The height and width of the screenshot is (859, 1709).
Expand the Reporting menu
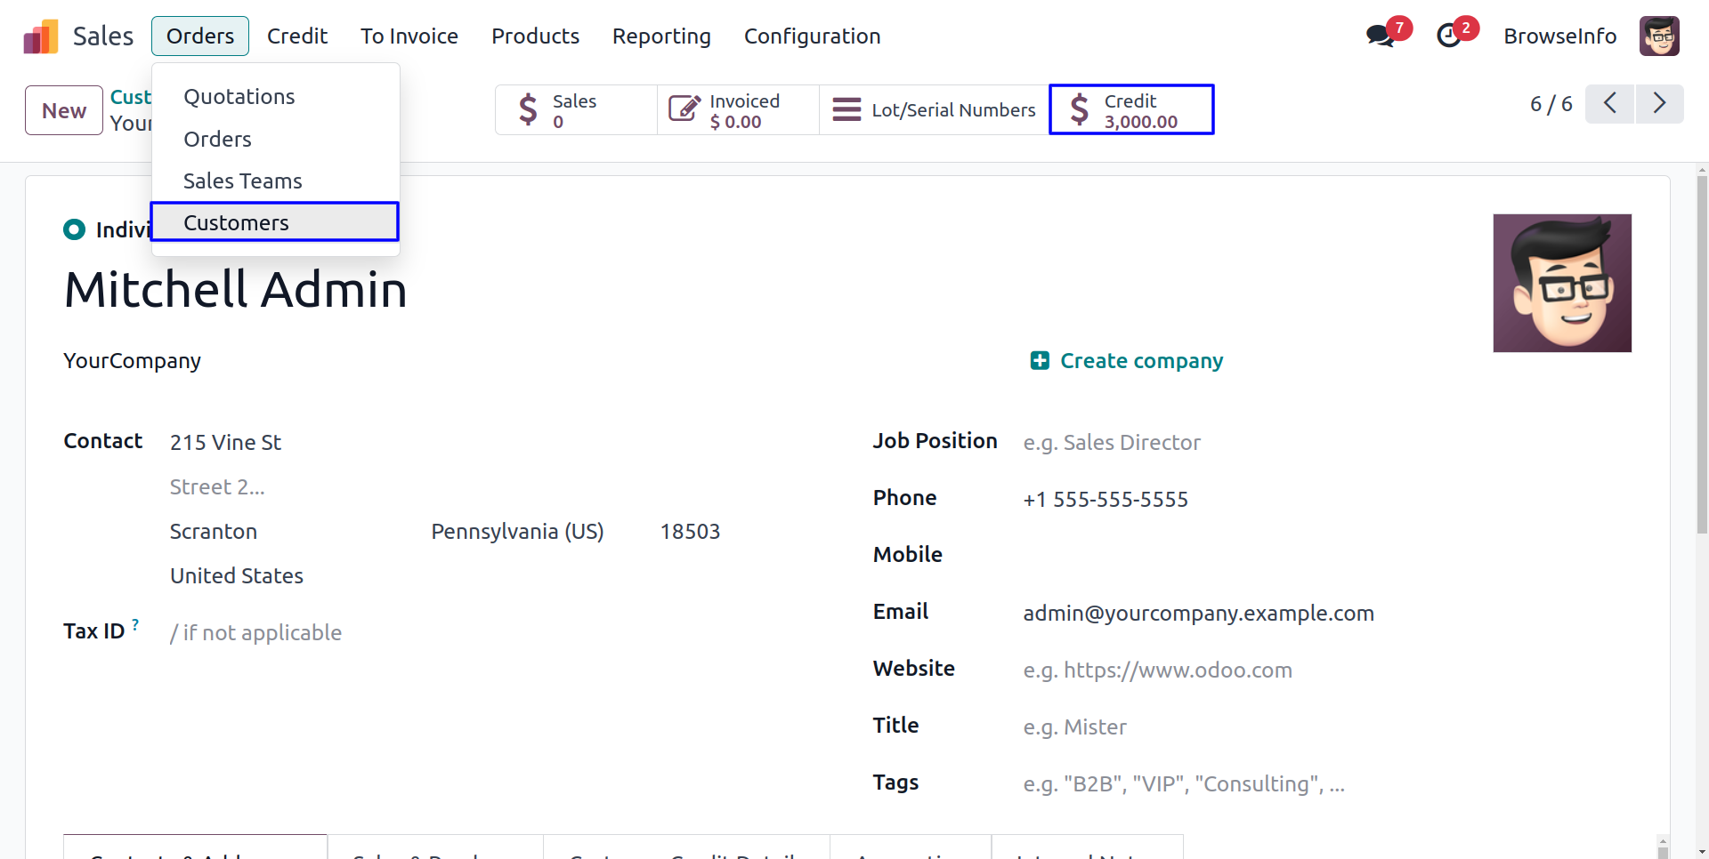[x=661, y=36]
